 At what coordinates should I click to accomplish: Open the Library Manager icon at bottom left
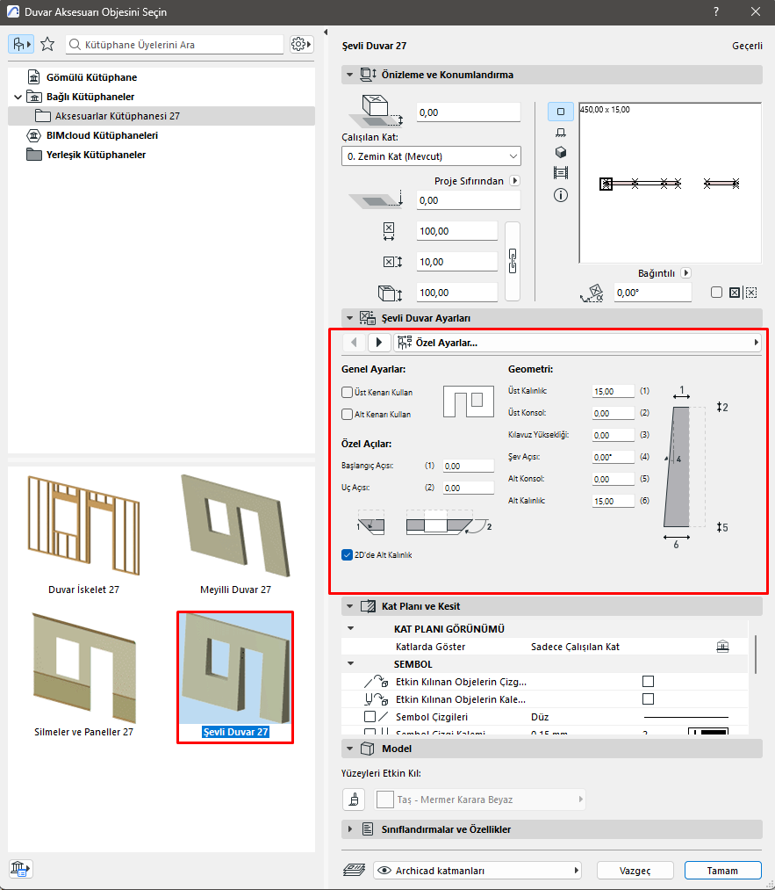(x=20, y=868)
